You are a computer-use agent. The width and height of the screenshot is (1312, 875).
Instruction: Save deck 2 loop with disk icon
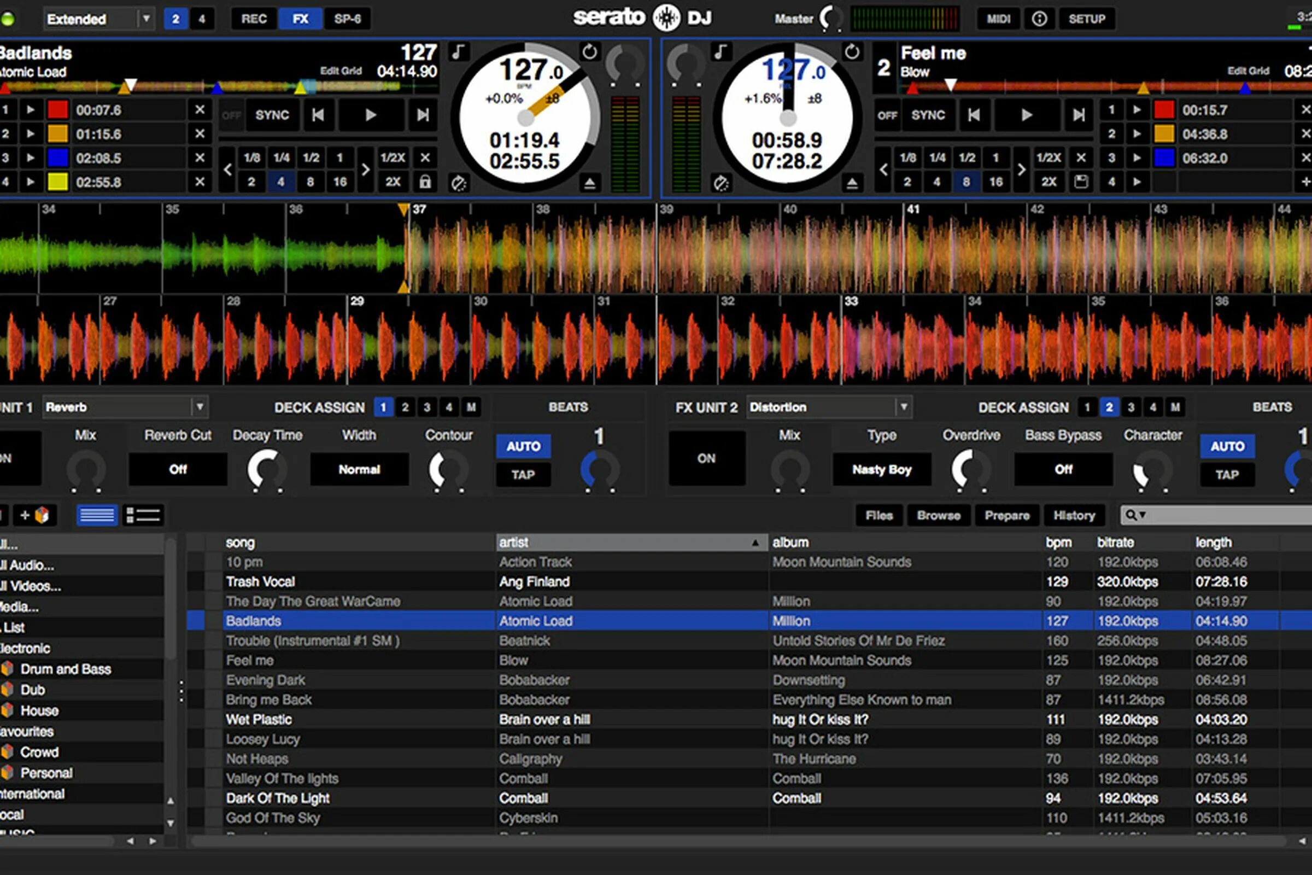[1081, 182]
